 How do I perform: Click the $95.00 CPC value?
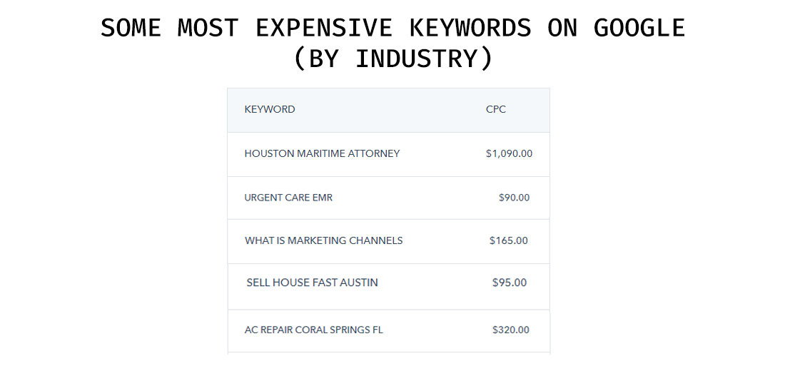tap(510, 283)
